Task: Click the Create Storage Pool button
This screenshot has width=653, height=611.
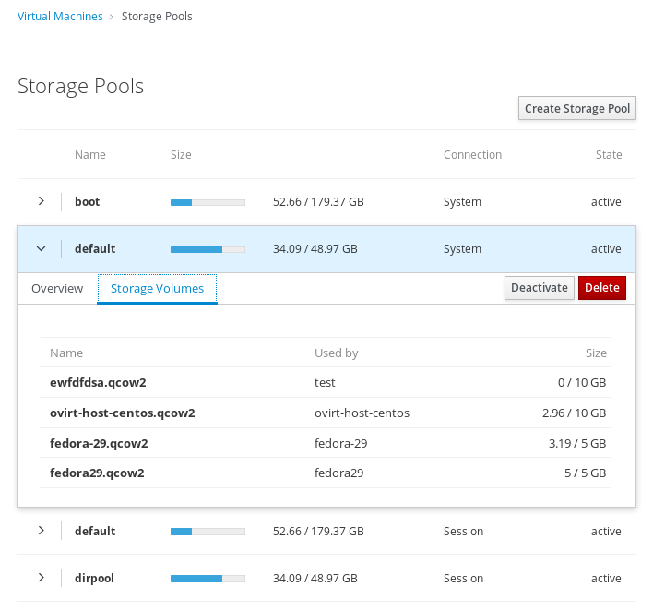Action: tap(576, 109)
